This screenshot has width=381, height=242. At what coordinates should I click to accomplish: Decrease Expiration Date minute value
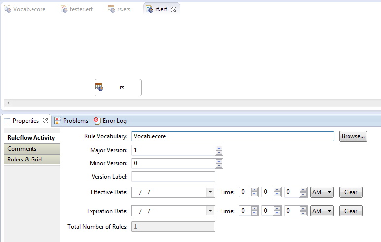pos(277,213)
